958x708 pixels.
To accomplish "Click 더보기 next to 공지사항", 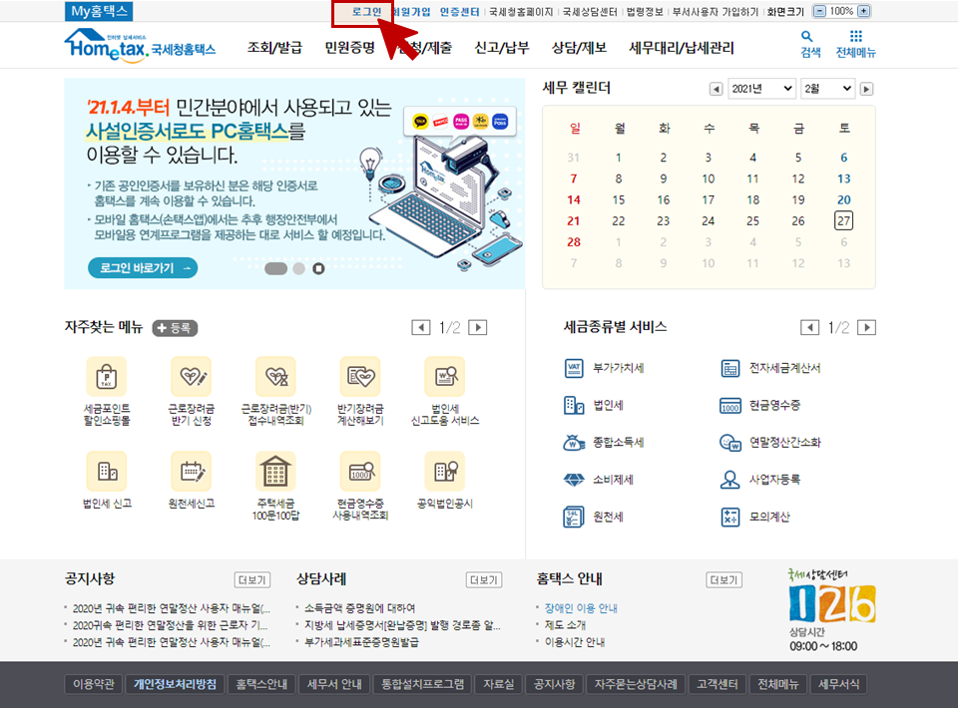I will (x=251, y=579).
